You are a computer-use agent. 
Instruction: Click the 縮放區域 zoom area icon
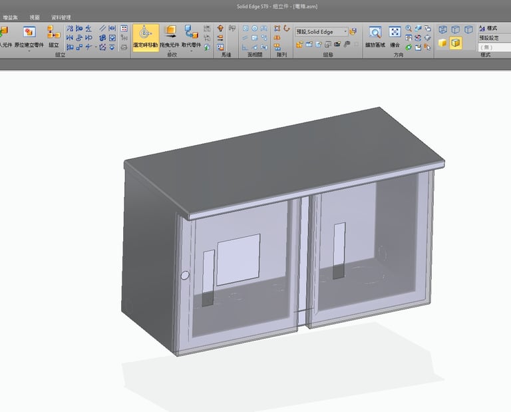click(375, 32)
